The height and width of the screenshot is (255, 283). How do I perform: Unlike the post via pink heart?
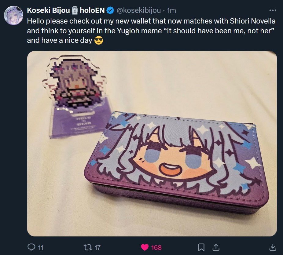pyautogui.click(x=145, y=247)
